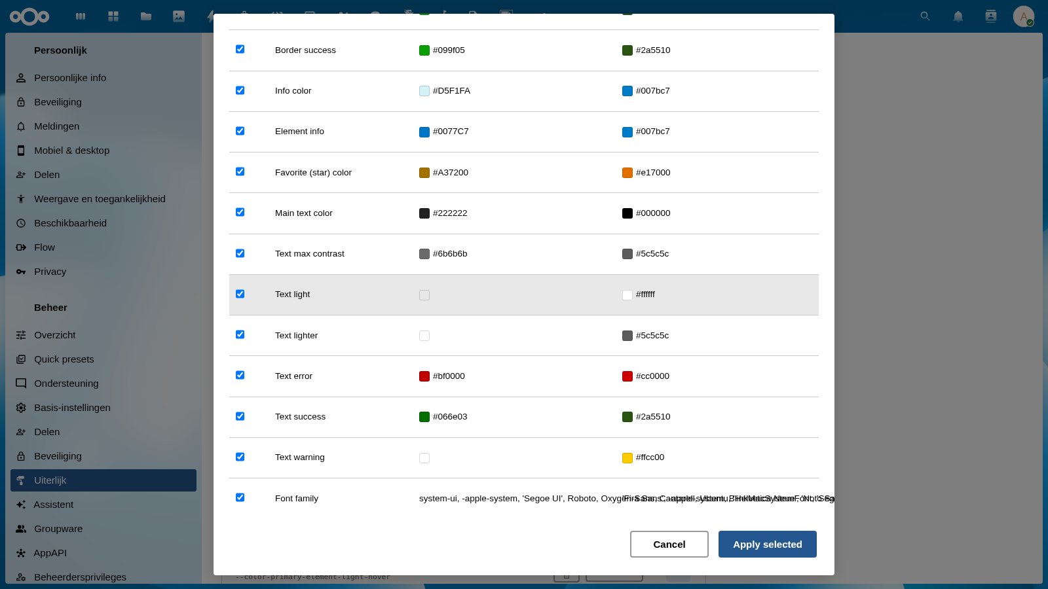Click the #ffffff Text light value
The width and height of the screenshot is (1048, 589).
coord(645,294)
